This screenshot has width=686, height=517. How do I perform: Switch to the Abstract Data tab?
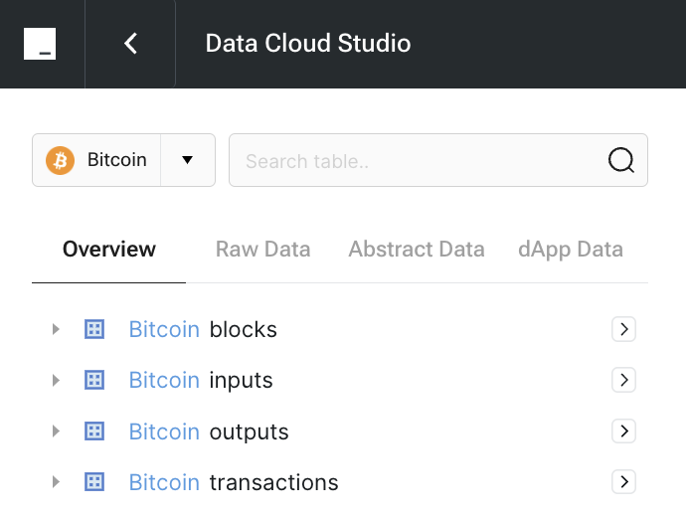(417, 250)
